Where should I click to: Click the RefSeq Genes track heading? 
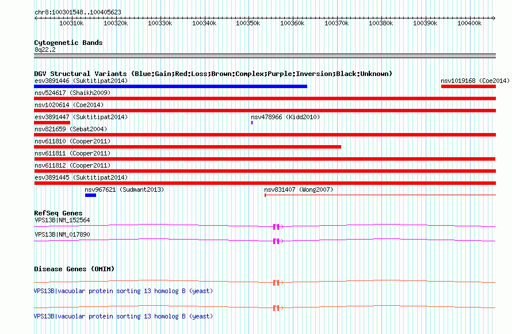pos(58,213)
